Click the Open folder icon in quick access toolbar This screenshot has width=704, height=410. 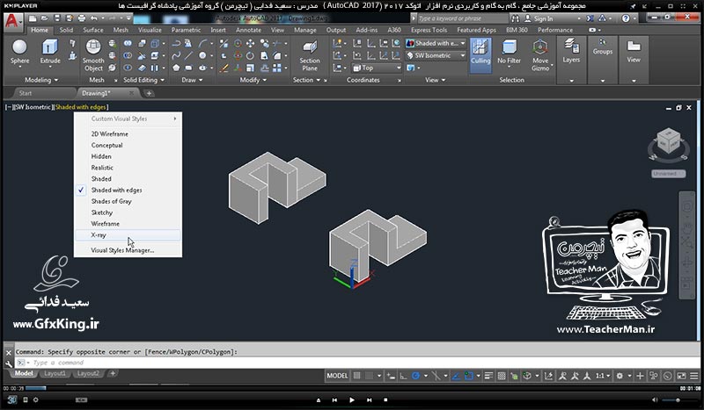click(x=45, y=18)
